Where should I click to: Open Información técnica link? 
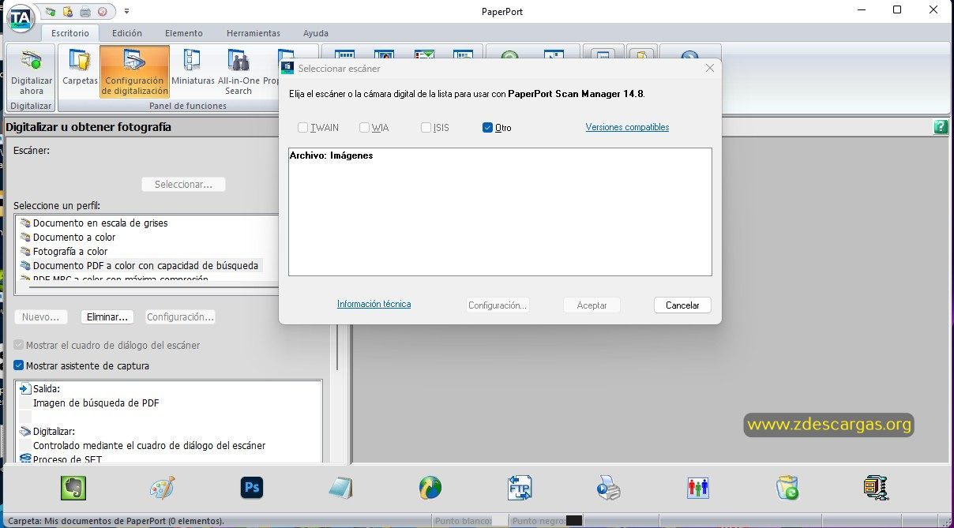pos(374,304)
